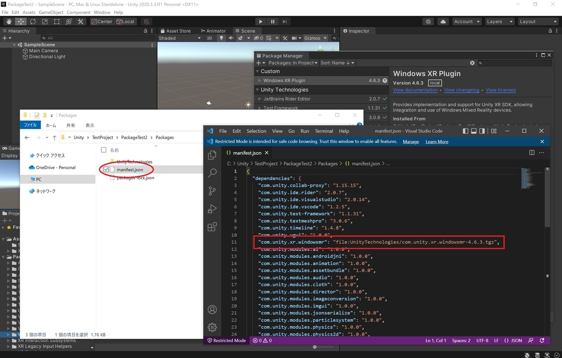Click Restricted Mode status bar button
Screen dimensions: 562x358
point(227,341)
